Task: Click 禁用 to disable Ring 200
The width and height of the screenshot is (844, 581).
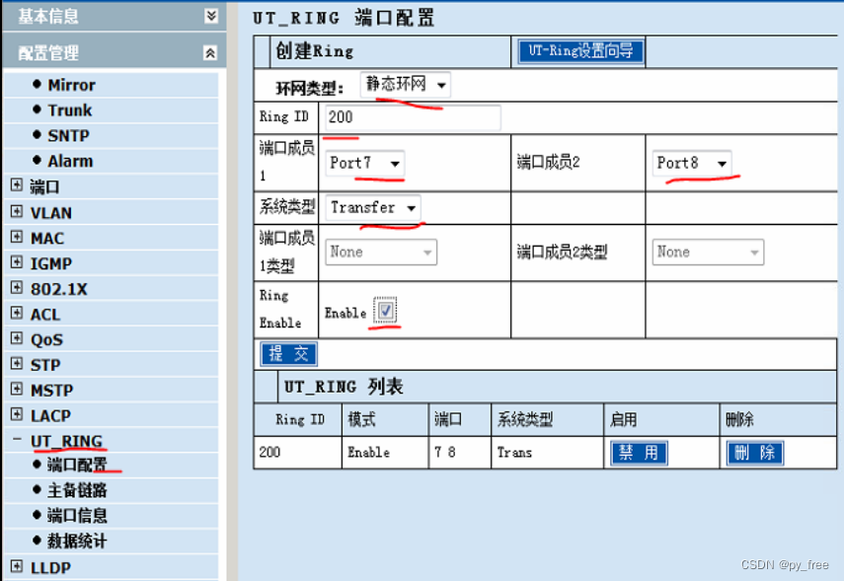Action: [x=638, y=453]
